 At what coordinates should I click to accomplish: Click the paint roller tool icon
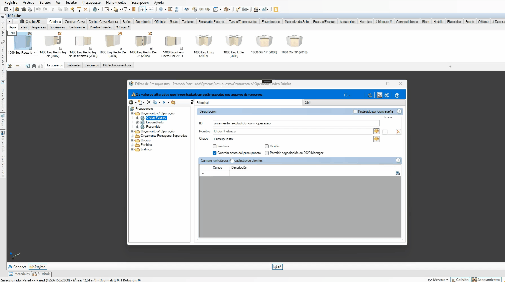coord(79,9)
